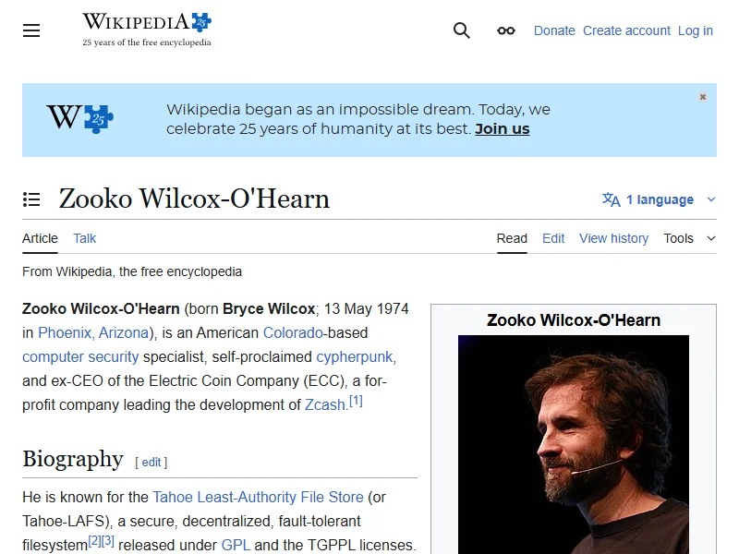Toggle the table of contents icon
Screen dimensions: 739x554
pyautogui.click(x=31, y=199)
